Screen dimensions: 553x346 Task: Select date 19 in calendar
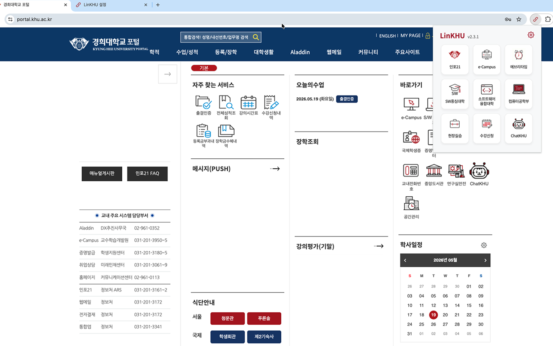[x=433, y=315]
